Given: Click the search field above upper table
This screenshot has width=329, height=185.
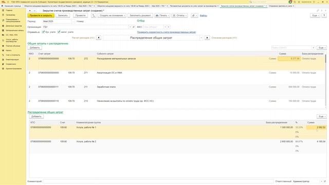Looking at the screenshot, I should (x=291, y=48).
